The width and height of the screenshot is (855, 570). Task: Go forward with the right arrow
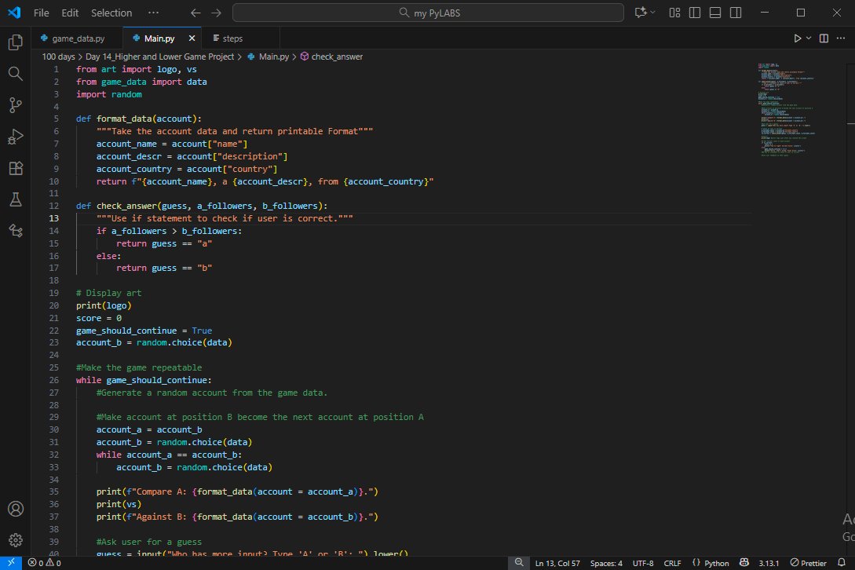pos(217,13)
